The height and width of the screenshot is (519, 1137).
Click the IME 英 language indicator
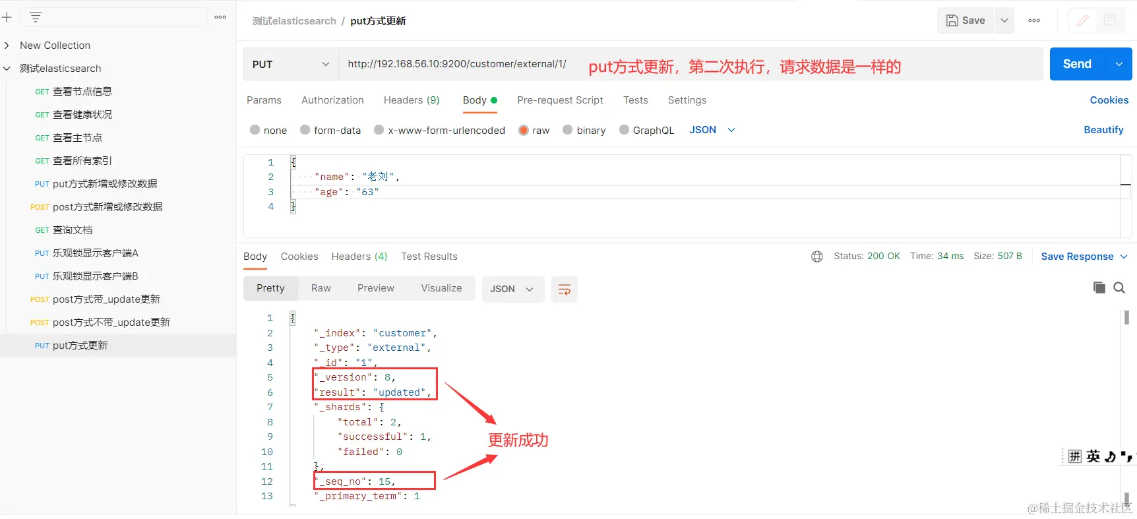click(1093, 456)
